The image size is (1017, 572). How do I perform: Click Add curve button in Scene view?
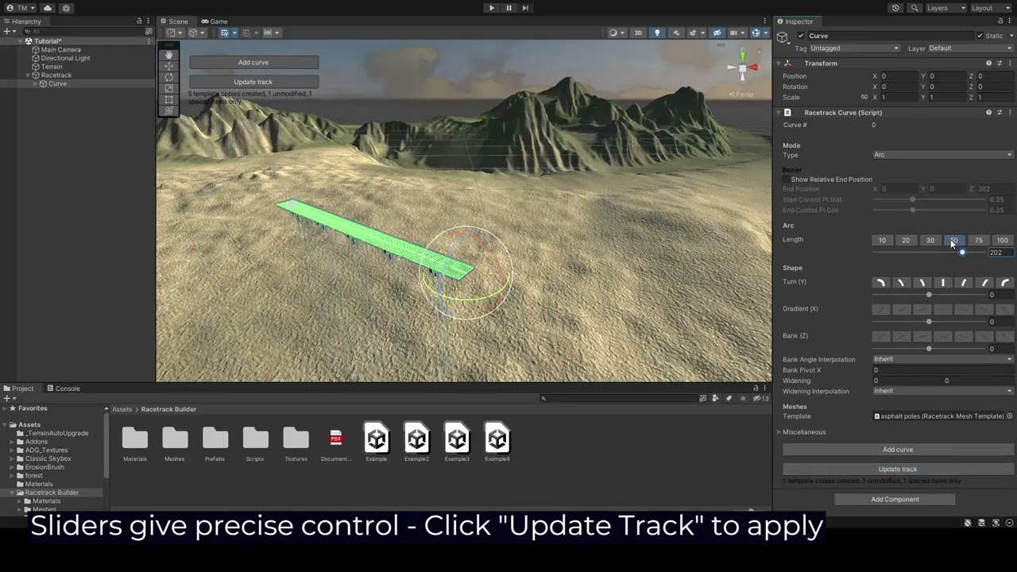pos(253,62)
